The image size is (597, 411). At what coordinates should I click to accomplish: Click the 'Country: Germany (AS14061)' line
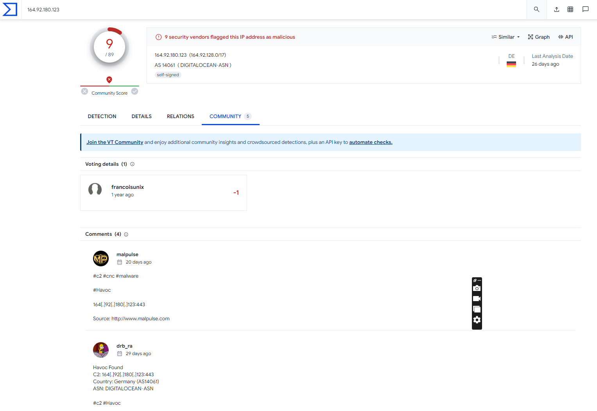tap(126, 382)
